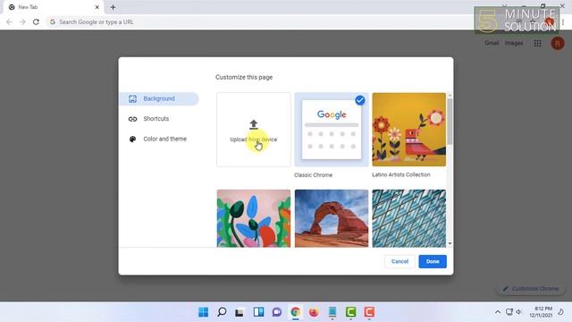Open the Latino Artists Collection thumbnail

point(409,130)
